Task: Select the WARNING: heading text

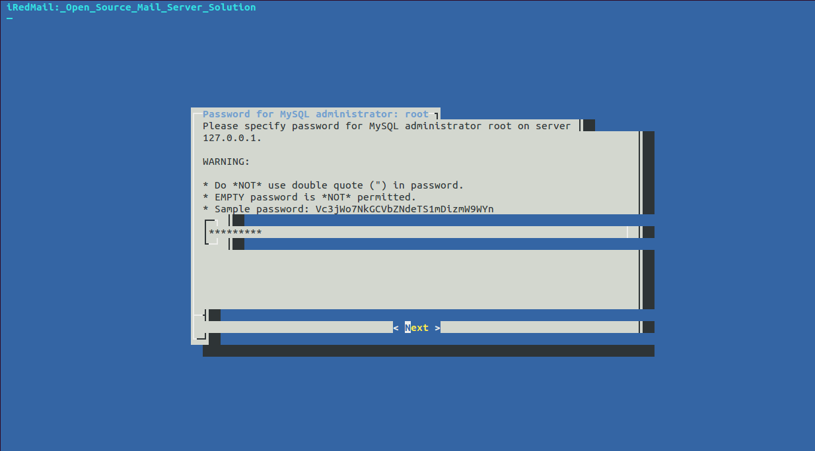Action: pos(227,162)
